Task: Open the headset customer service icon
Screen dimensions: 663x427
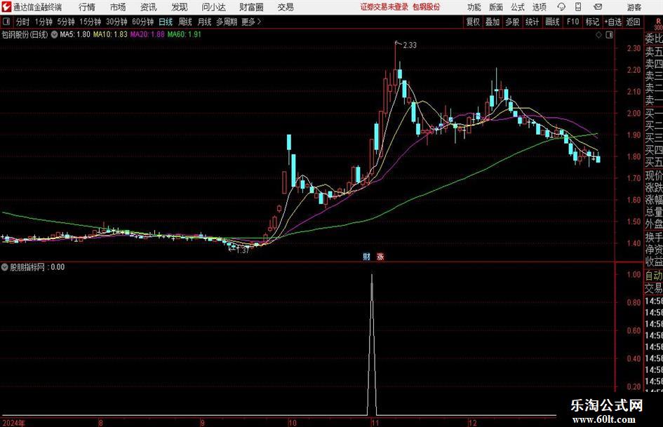Action: click(x=561, y=7)
